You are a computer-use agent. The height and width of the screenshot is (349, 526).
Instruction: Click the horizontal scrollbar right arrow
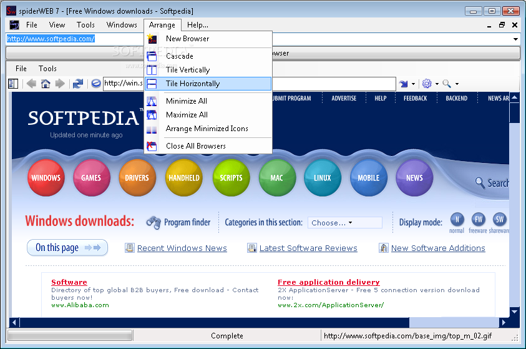[504, 323]
